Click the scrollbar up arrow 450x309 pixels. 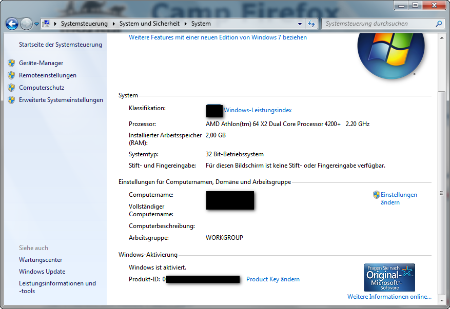pos(442,37)
